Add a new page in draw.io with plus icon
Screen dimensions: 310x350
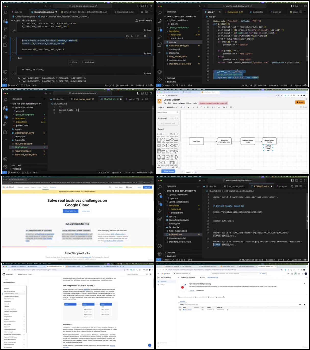[196, 172]
